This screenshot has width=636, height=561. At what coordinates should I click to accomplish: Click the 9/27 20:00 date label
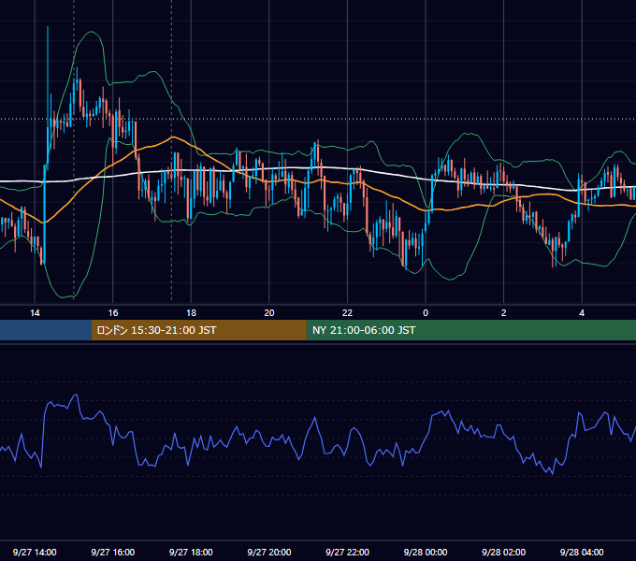[x=269, y=552]
